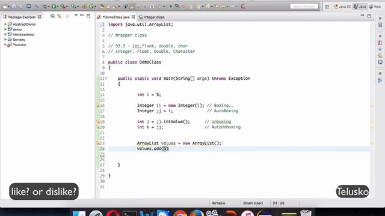Click overview ruler warning mark for line 16
Viewport: 385px width, 216px height.
point(372,106)
